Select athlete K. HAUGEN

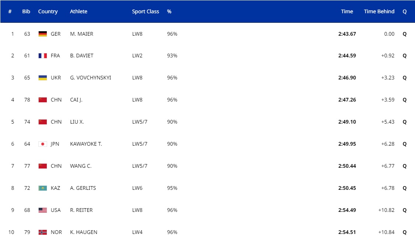(84, 232)
